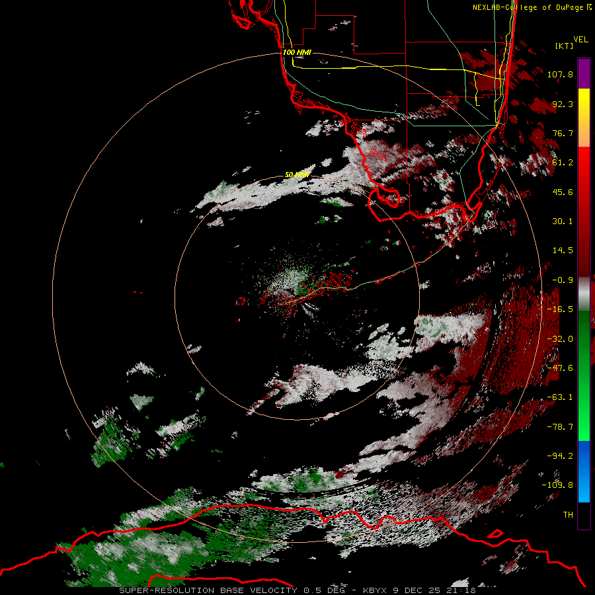This screenshot has height=595, width=595.
Task: Click the purple segment of the color bar
Action: click(584, 73)
